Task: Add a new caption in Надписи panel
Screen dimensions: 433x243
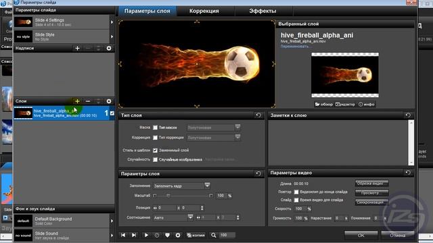Action: pos(77,48)
